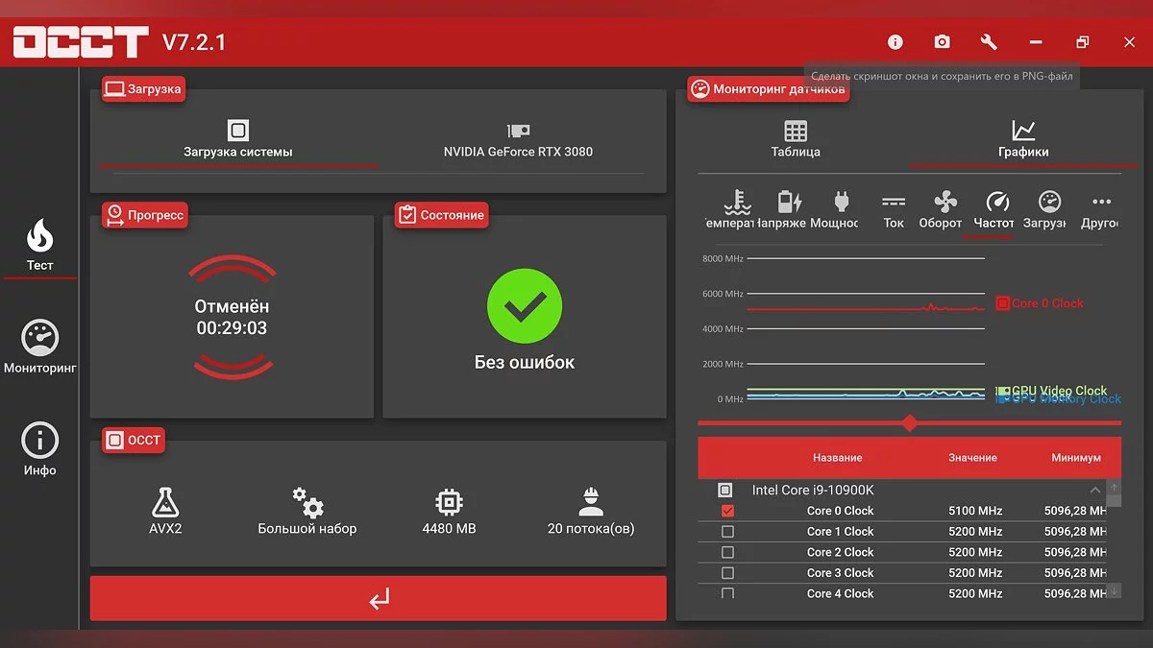Sort by the Название column header
This screenshot has width=1153, height=648.
838,458
